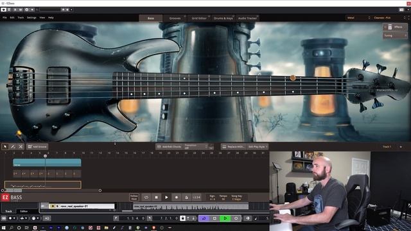This screenshot has height=231, width=411.
Task: Click the highlighted fret marker on fretboard
Action: coord(293,78)
